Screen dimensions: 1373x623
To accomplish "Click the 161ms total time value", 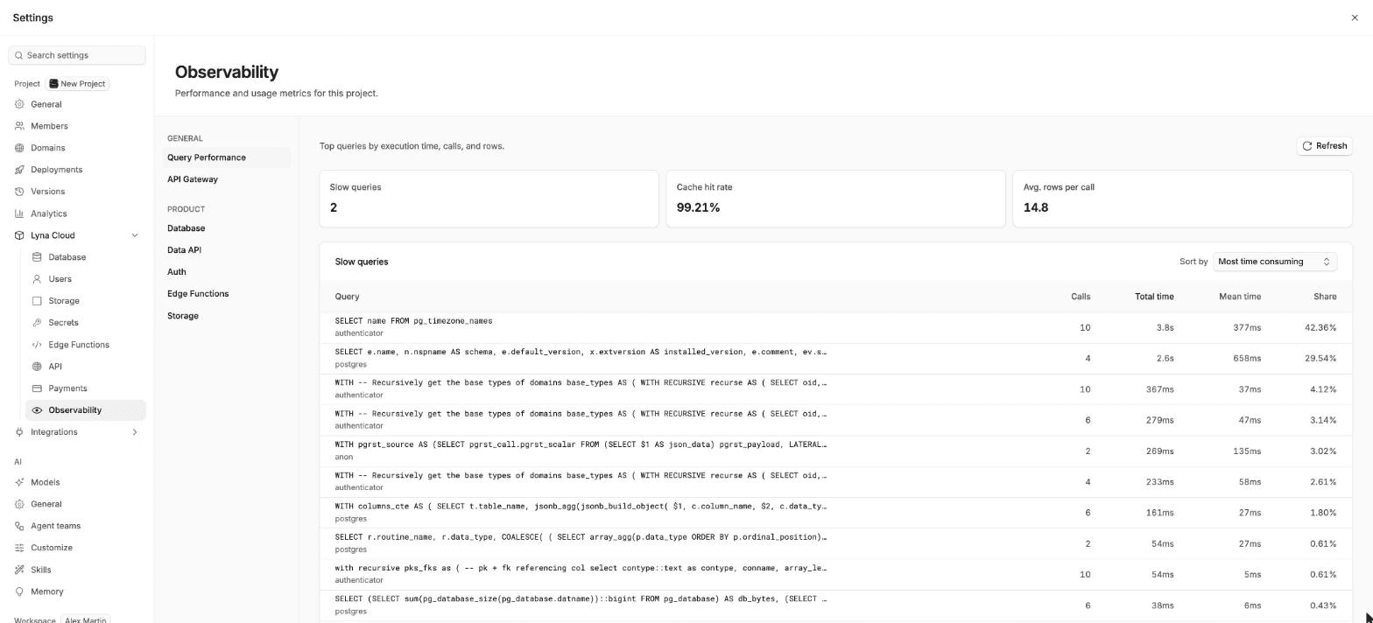I will [x=1159, y=513].
